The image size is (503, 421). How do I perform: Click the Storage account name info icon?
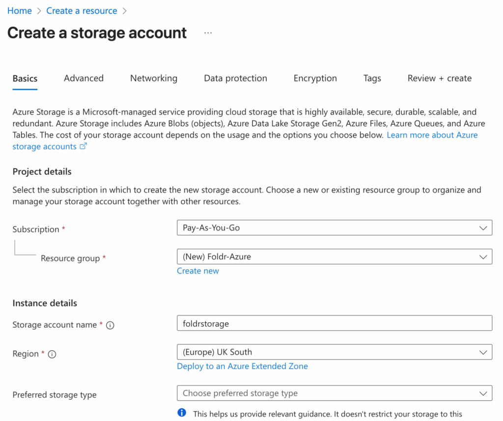111,325
